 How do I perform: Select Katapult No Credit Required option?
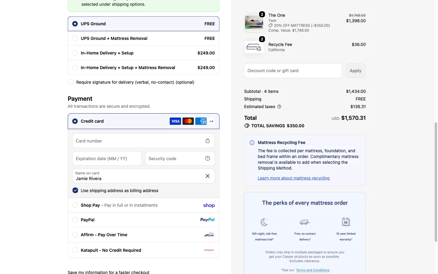point(144,250)
